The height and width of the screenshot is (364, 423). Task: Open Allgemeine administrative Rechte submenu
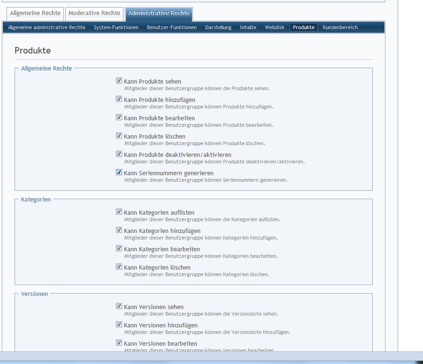tap(47, 27)
